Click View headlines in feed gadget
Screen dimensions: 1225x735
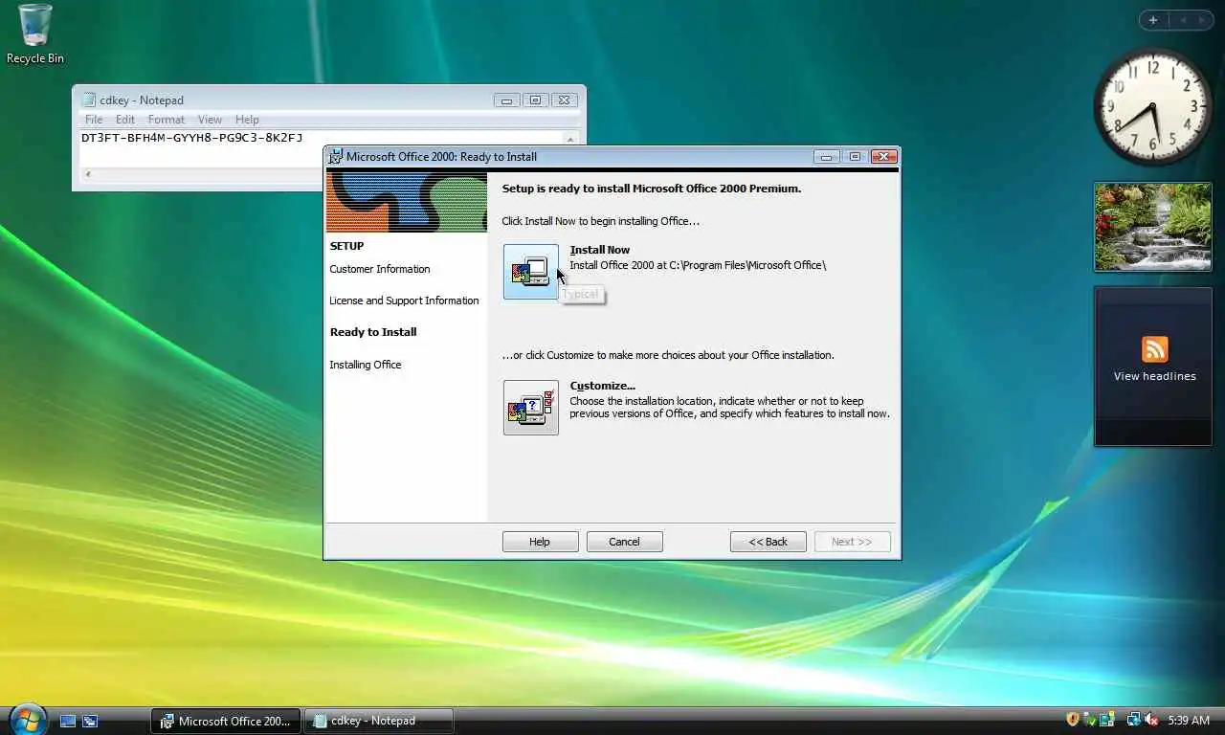click(x=1154, y=376)
